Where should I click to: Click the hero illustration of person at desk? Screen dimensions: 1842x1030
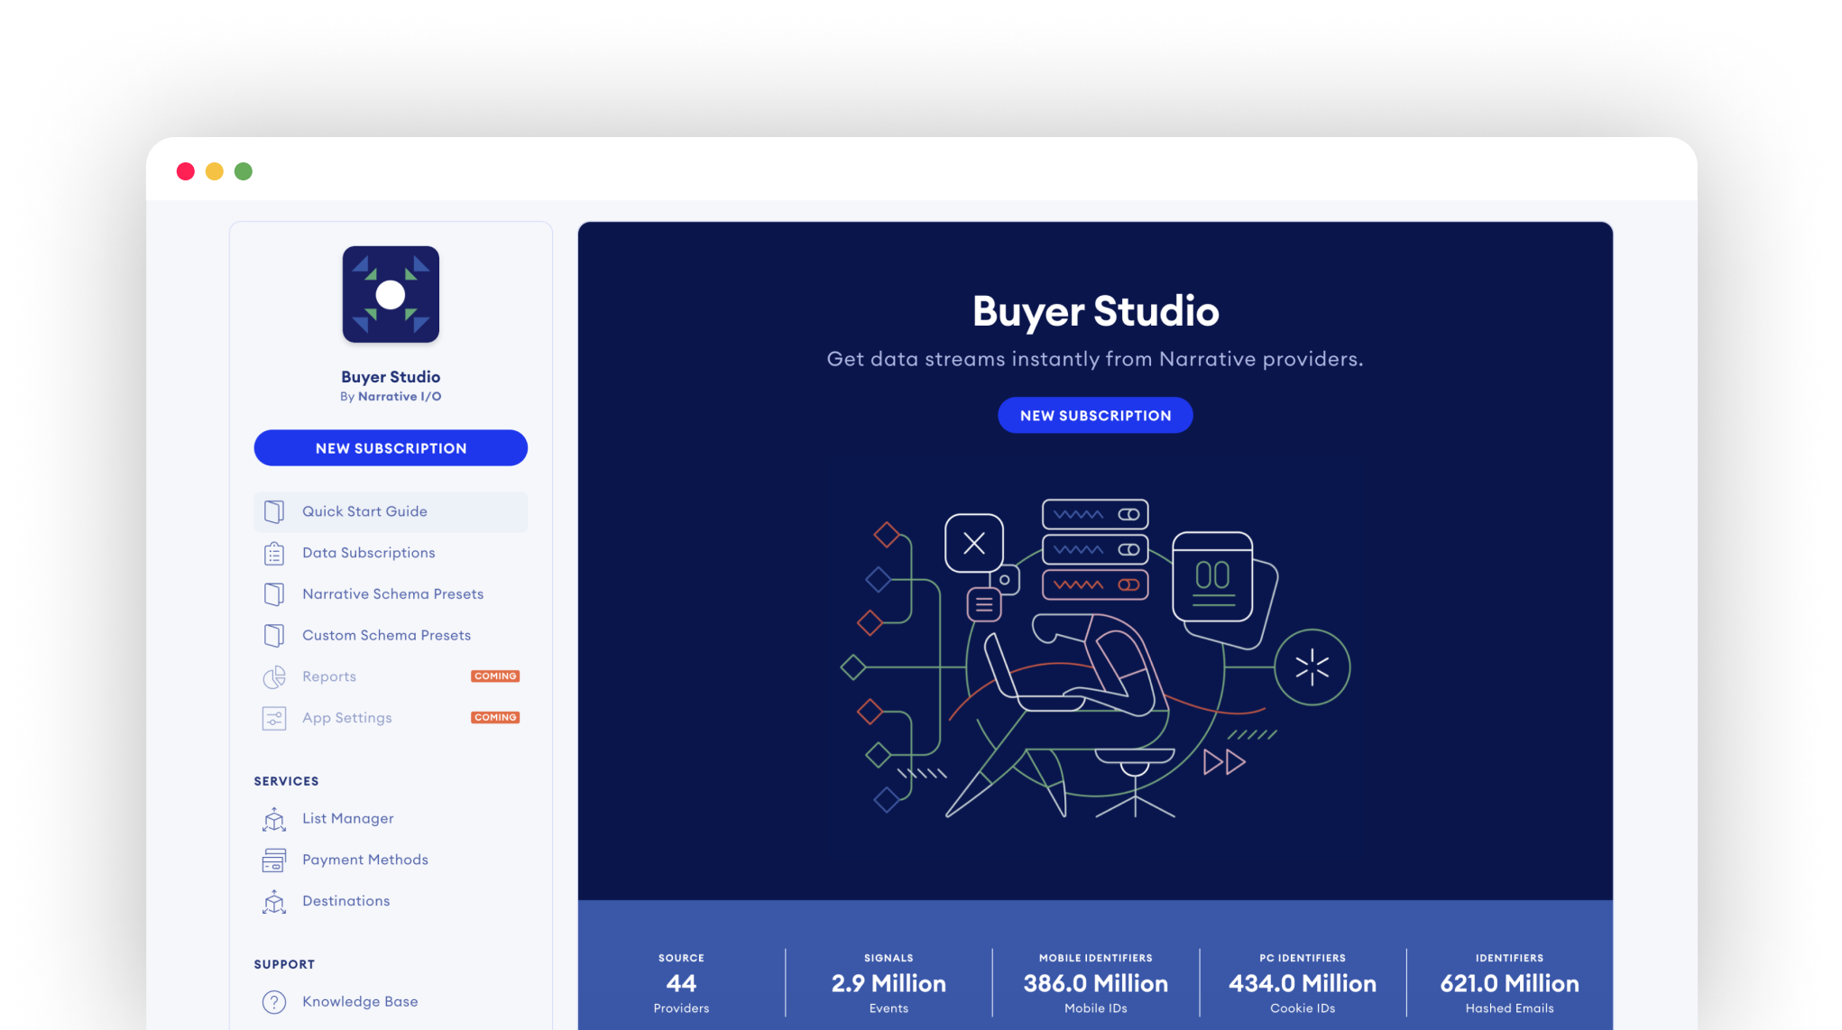coord(1095,658)
